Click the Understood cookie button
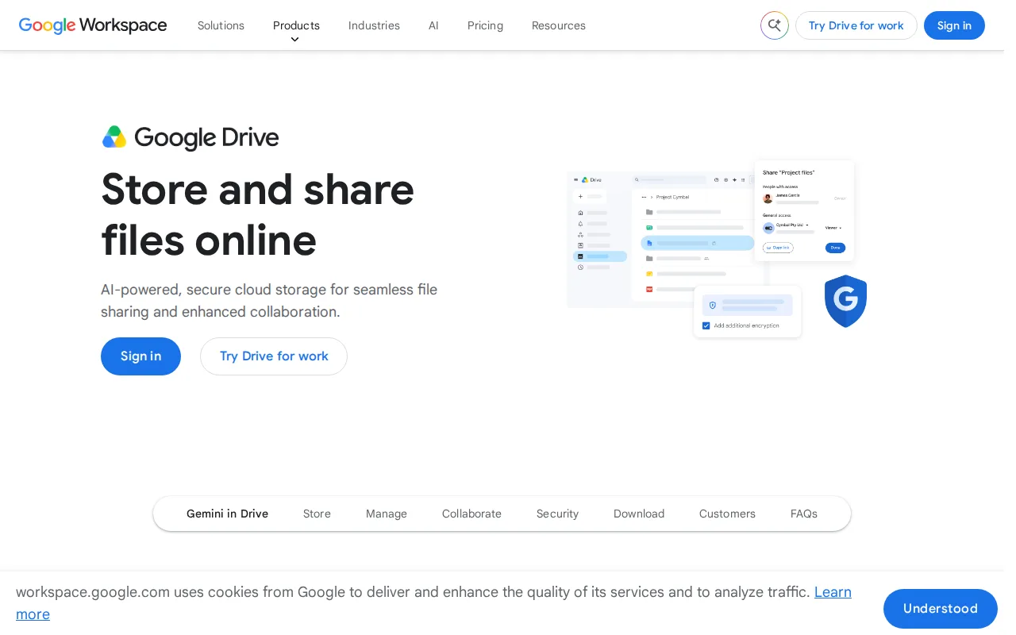The height and width of the screenshot is (635, 1016). [x=941, y=609]
